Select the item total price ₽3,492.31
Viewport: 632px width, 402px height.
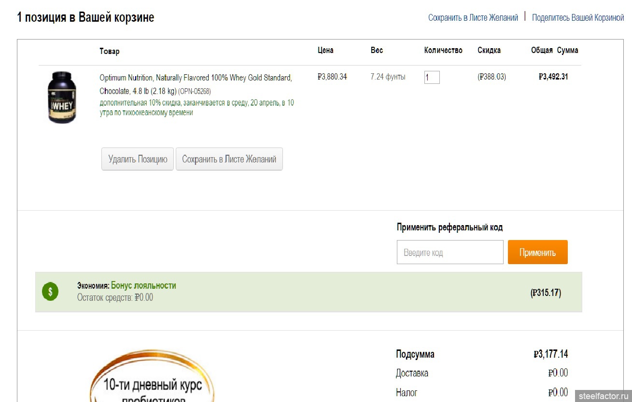pyautogui.click(x=553, y=77)
